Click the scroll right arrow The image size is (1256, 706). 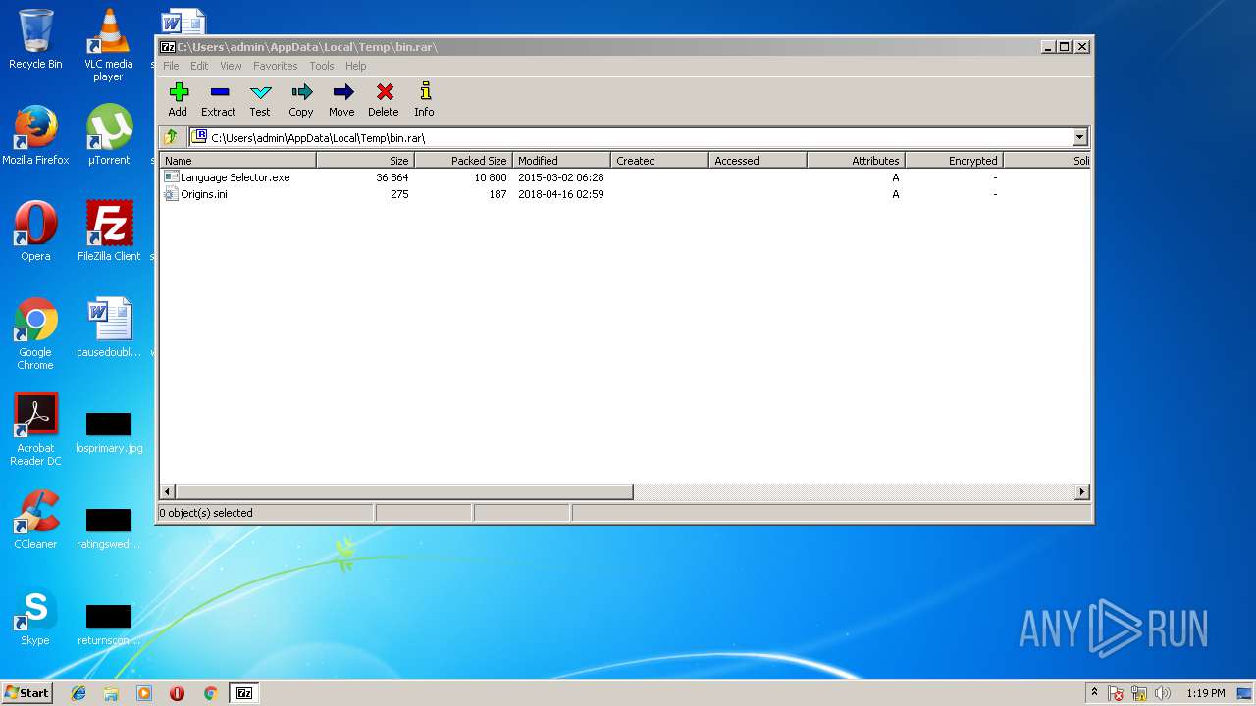[x=1082, y=491]
